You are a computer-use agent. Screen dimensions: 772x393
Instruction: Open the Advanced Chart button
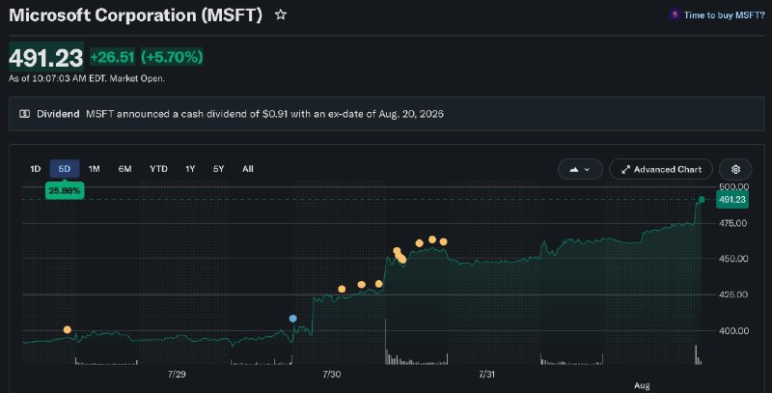point(661,169)
